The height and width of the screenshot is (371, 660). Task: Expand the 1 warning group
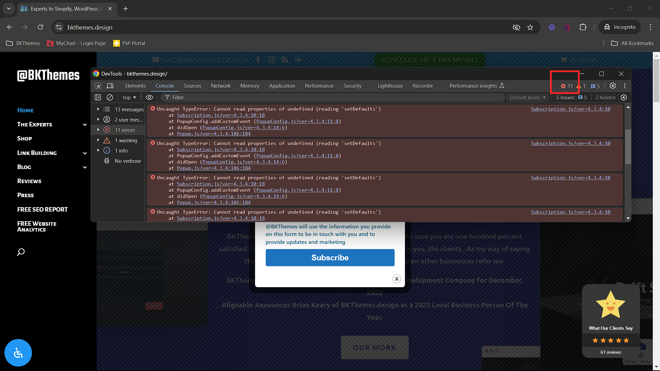coord(98,140)
